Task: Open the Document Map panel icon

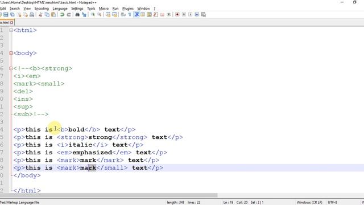Action: click(149, 15)
